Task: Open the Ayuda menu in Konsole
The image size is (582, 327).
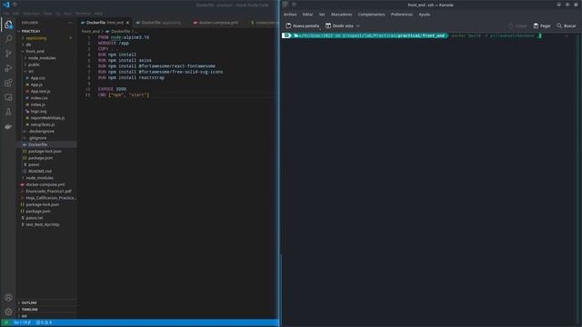Action: coord(425,15)
